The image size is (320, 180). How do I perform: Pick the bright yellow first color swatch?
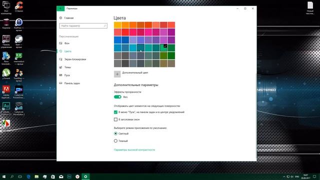pyautogui.click(x=117, y=25)
